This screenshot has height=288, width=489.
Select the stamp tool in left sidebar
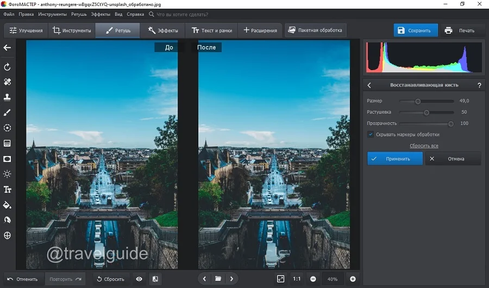(8, 97)
